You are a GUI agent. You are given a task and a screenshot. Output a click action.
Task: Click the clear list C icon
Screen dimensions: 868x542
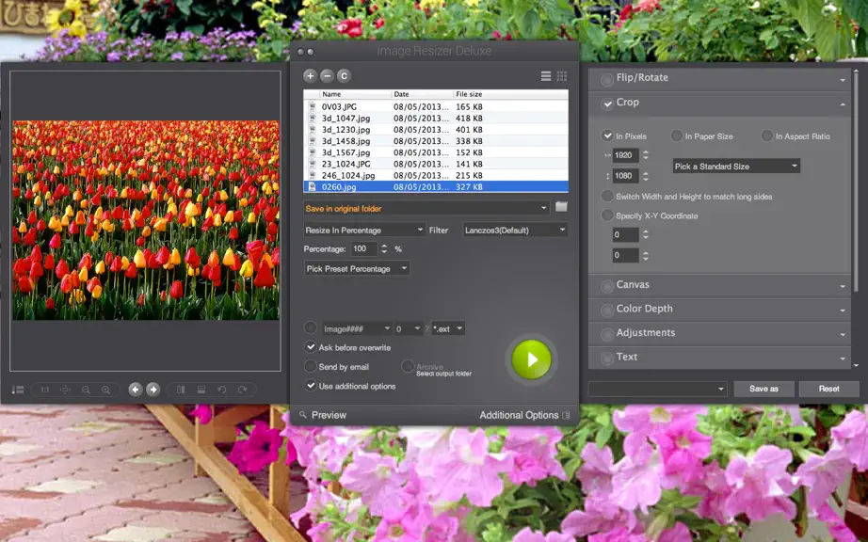(x=344, y=76)
